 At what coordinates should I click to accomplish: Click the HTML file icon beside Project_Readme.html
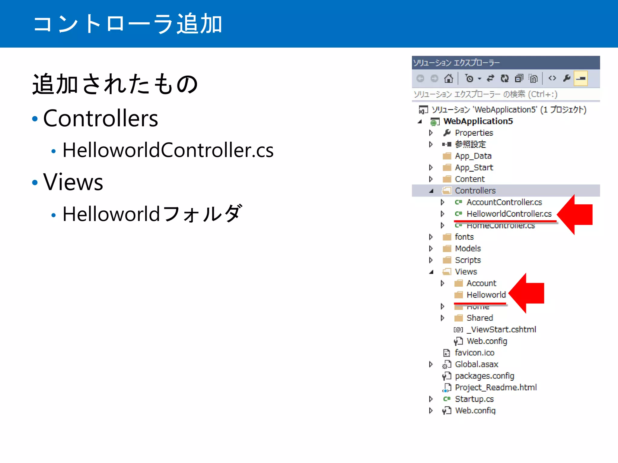[x=447, y=388]
